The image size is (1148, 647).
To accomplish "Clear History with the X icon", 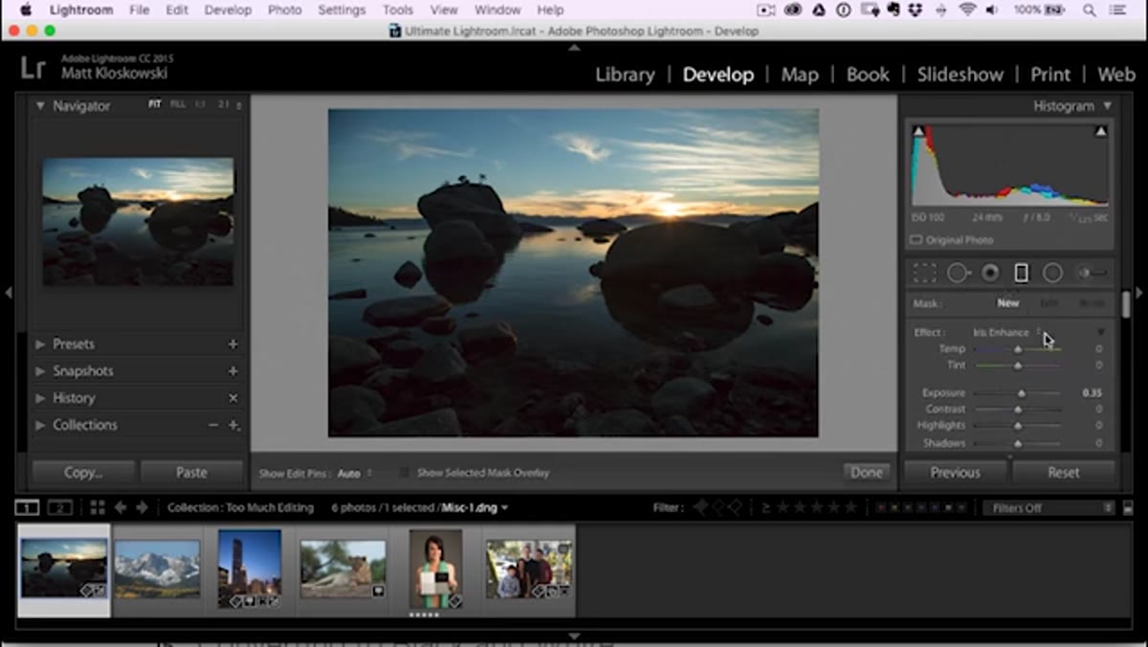I will 233,397.
